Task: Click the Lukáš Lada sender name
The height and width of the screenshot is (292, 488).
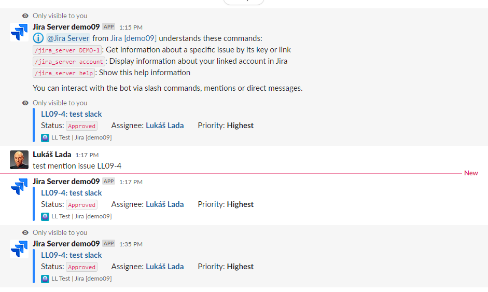Action: [x=52, y=155]
